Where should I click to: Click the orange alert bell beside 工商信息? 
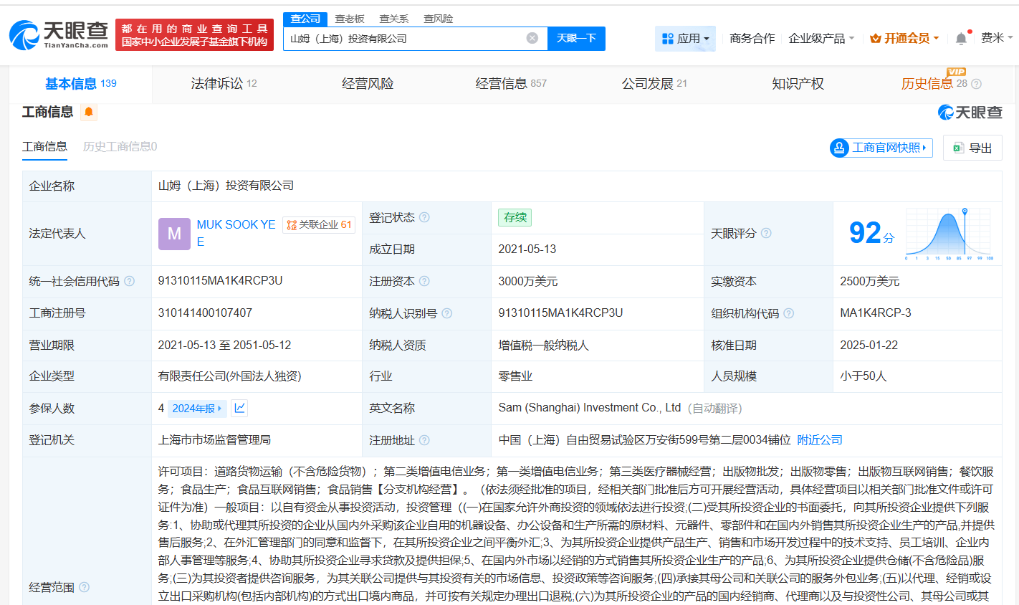(x=88, y=112)
